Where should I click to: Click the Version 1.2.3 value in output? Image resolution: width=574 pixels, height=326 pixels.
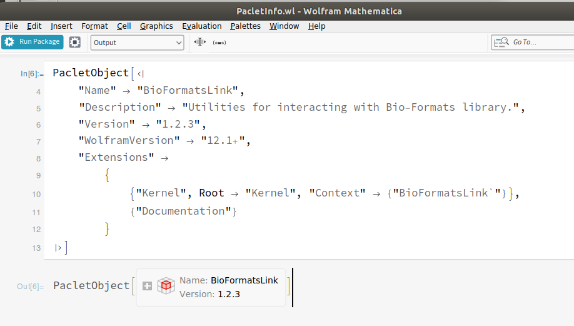point(229,294)
